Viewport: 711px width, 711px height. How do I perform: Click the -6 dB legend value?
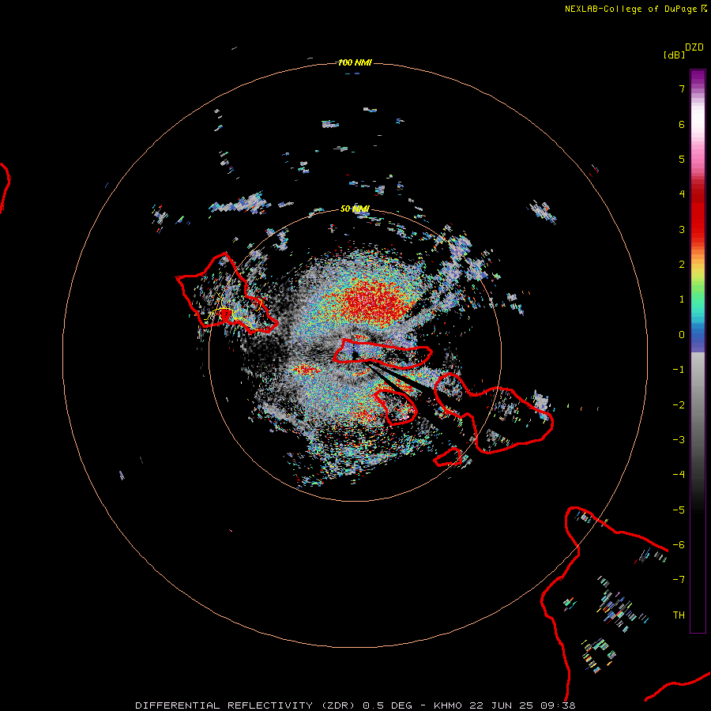point(679,545)
